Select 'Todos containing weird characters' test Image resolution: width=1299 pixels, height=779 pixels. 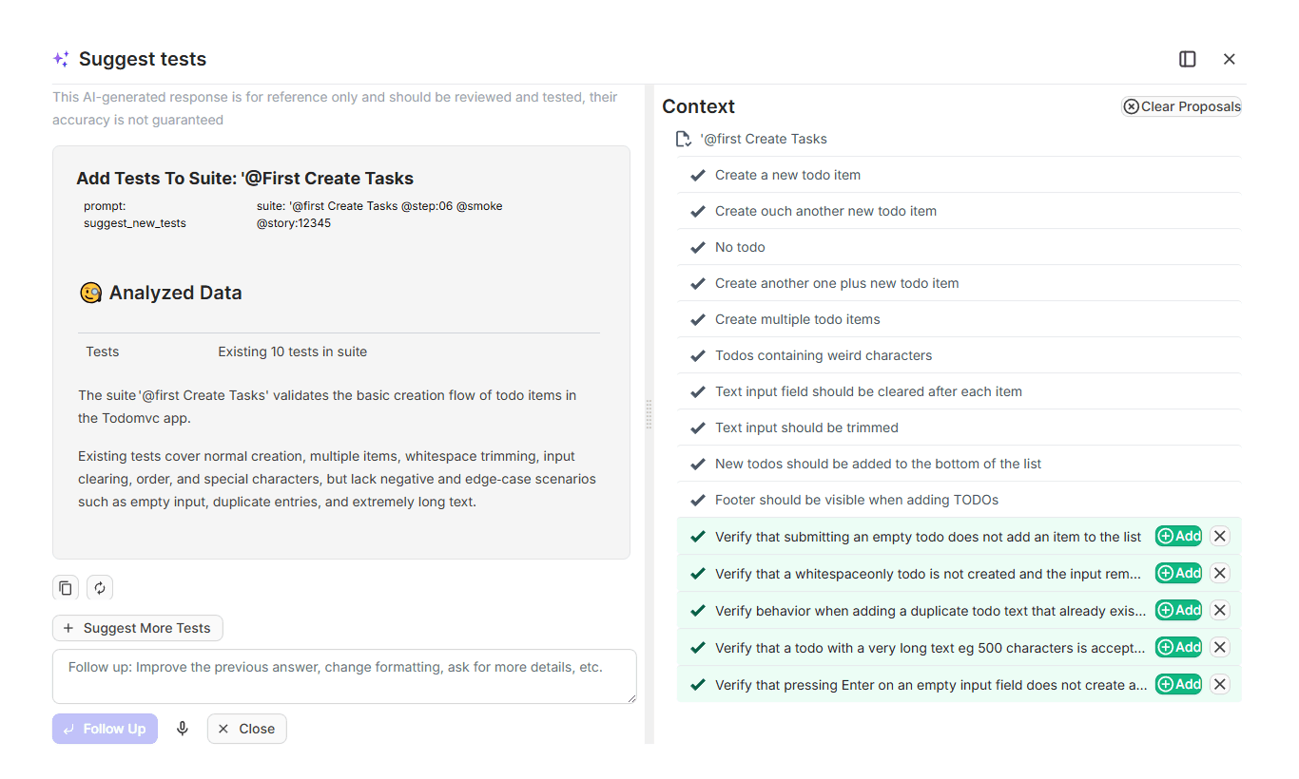[959, 355]
